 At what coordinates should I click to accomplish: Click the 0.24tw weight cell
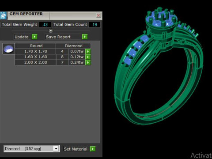point(77,62)
